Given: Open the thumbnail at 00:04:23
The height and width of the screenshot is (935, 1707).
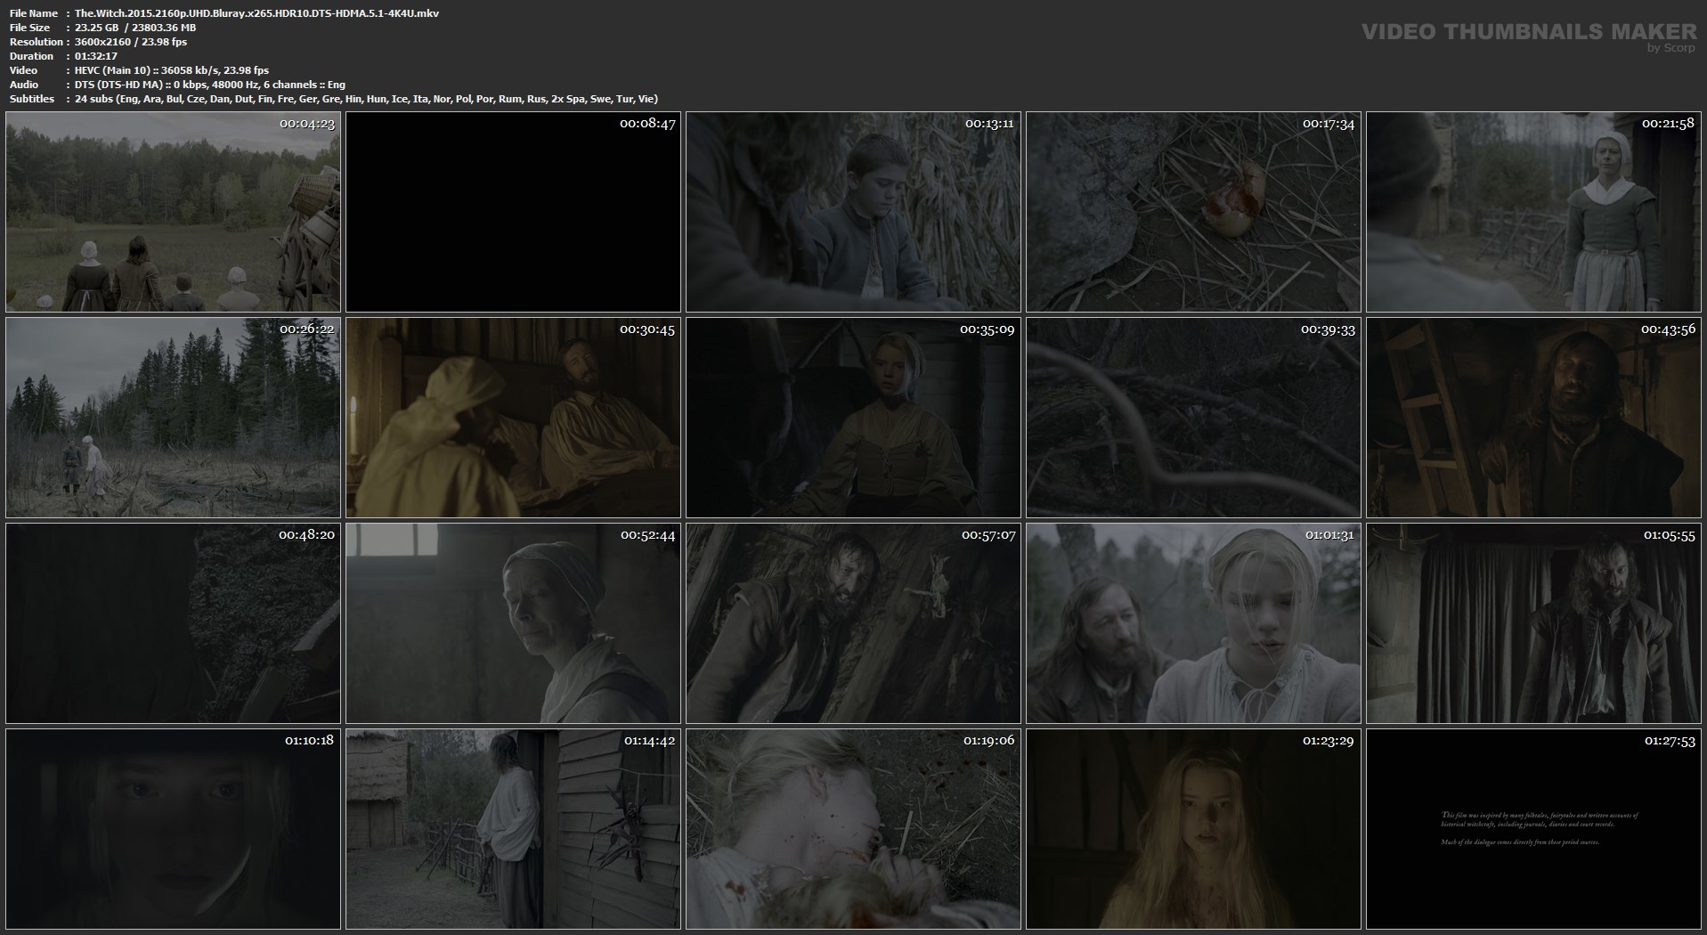Looking at the screenshot, I should [x=173, y=212].
